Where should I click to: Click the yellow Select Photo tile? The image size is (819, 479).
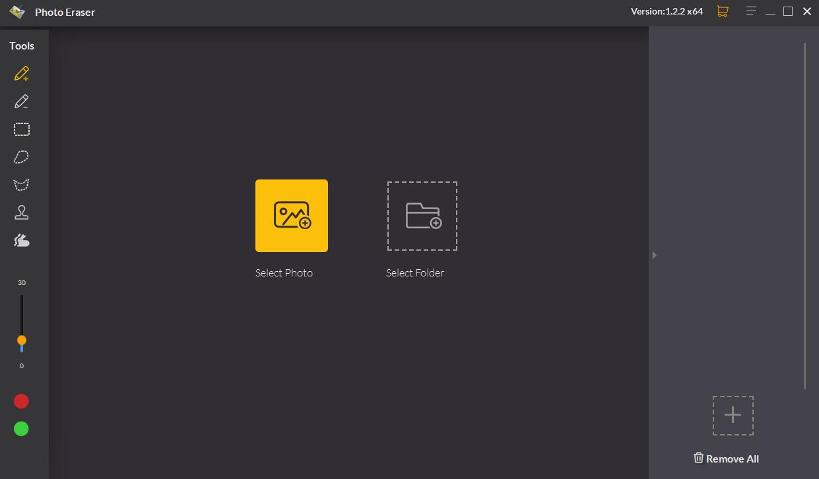click(292, 216)
